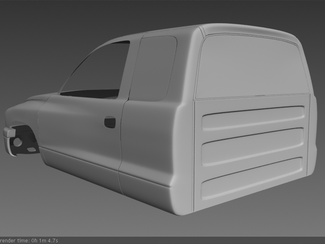Select the lower rocker panel under front door
This screenshot has width=325, height=244.
click(81, 165)
